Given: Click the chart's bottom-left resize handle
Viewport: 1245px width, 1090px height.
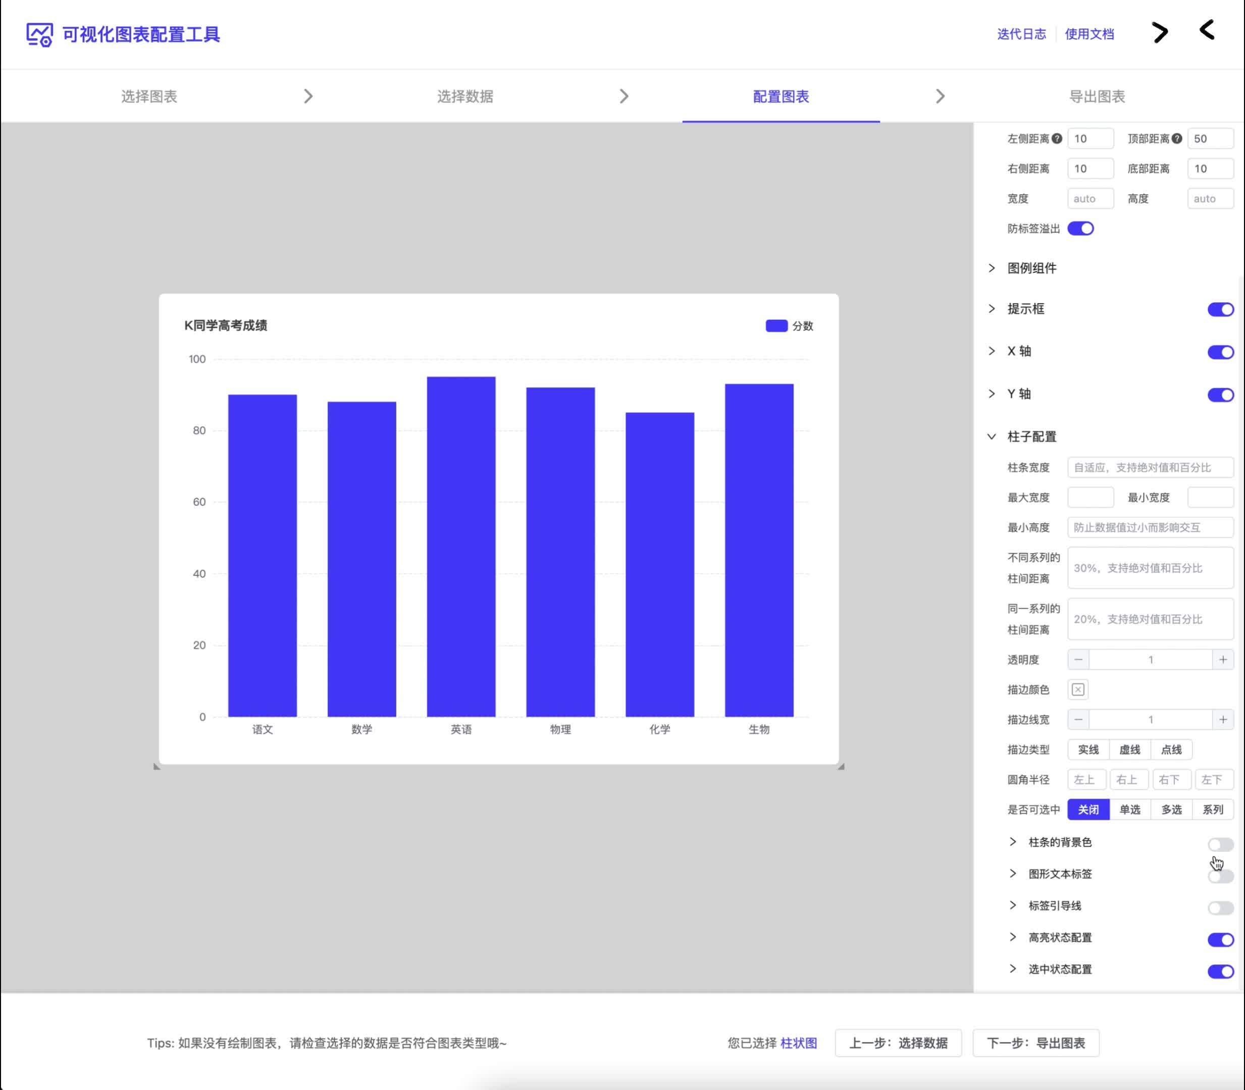Looking at the screenshot, I should [157, 767].
